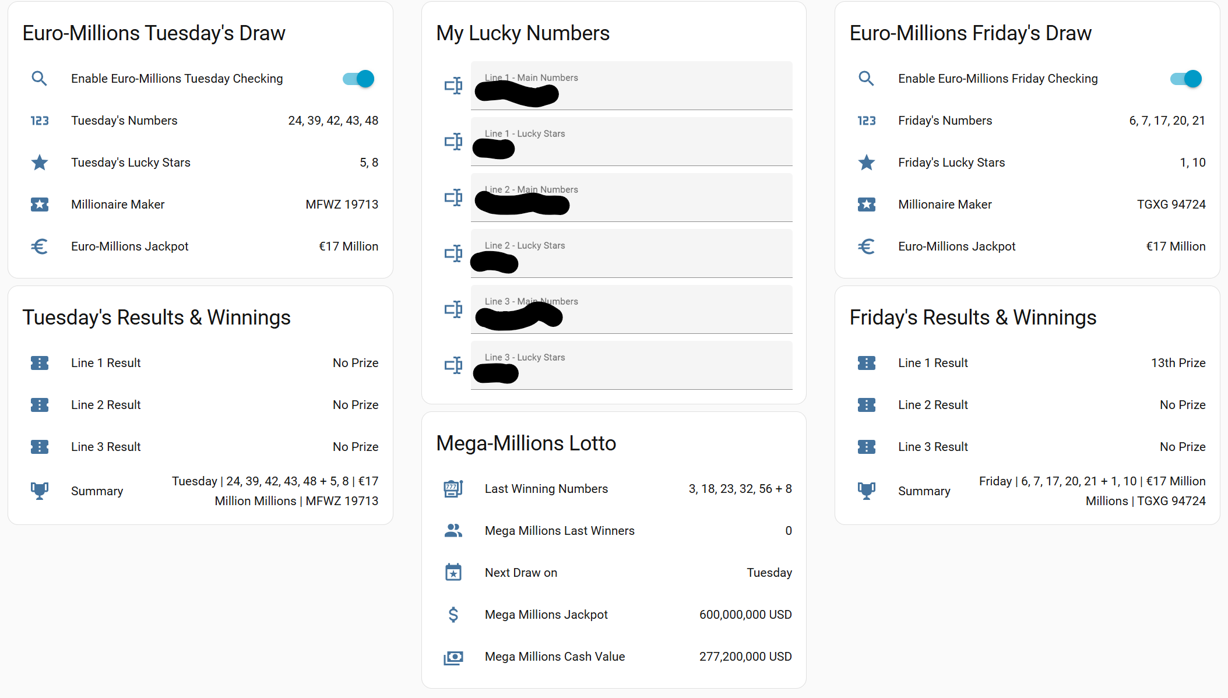Click the dollar icon for Mega Millions Jackpot
Viewport: 1228px width, 698px height.
(x=453, y=615)
